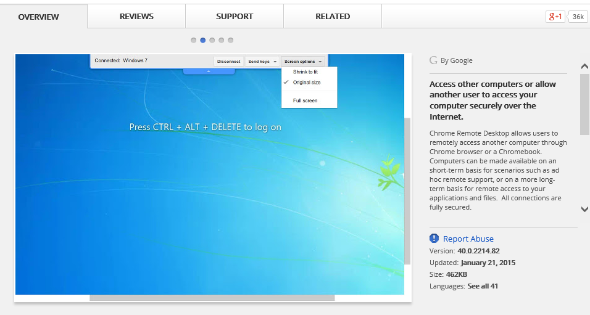Open the Screen options dropdown
Viewport: 590px width, 315px height.
(x=303, y=61)
